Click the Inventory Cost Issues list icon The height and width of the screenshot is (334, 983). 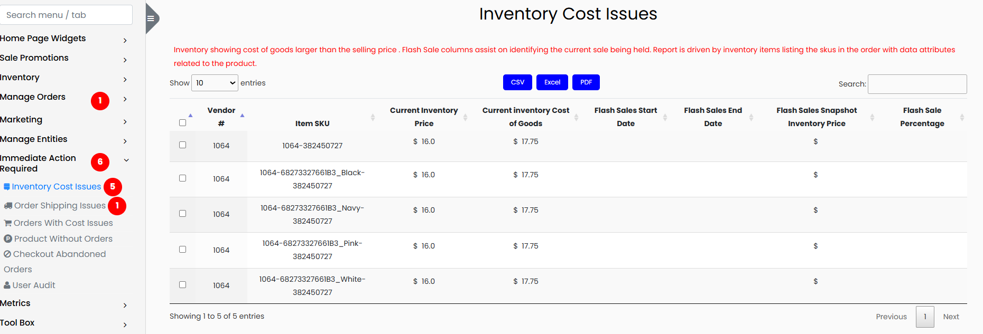point(7,187)
